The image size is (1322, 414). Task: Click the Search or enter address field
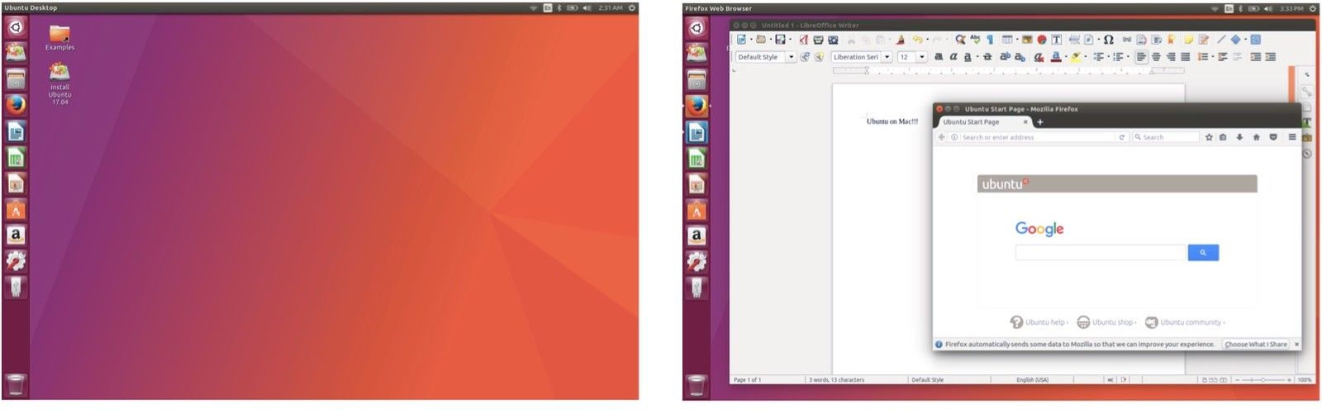(1037, 137)
